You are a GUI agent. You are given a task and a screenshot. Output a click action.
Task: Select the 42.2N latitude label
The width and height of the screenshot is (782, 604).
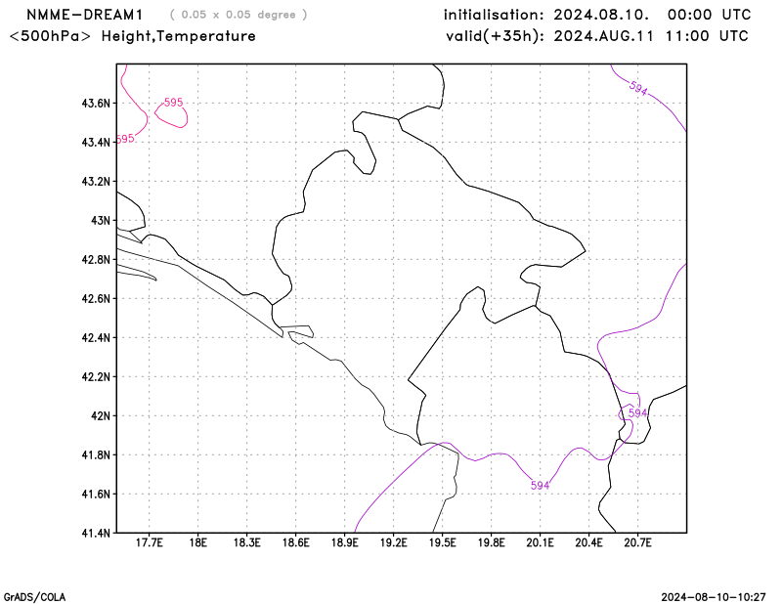[x=96, y=376]
